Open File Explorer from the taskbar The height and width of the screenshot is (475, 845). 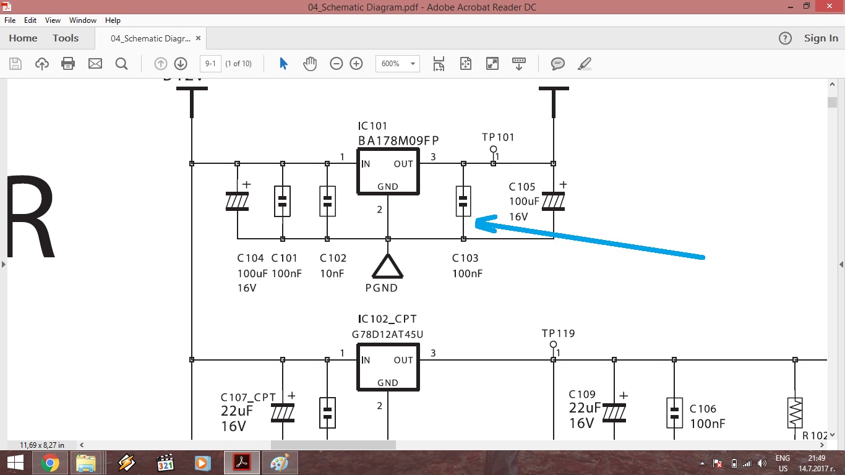(85, 463)
